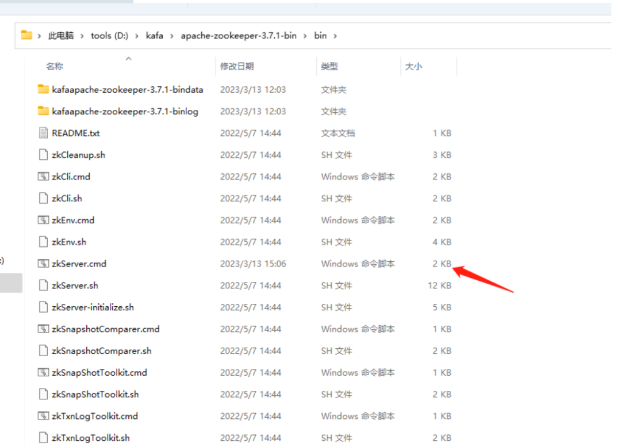Click the 4 KB size of zkEnv.sh
The width and height of the screenshot is (621, 446).
coord(442,242)
